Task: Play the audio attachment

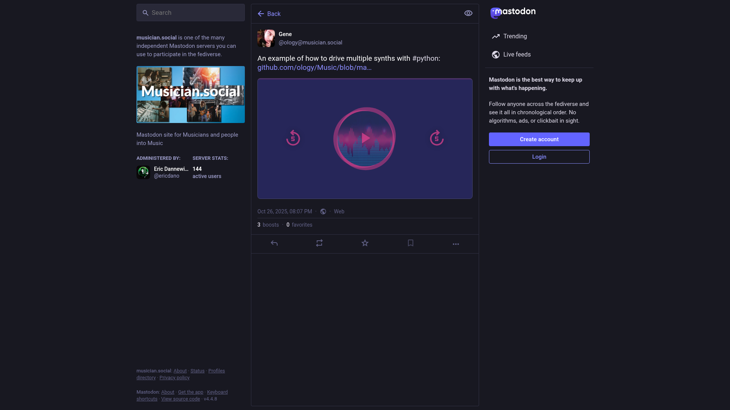Action: pyautogui.click(x=365, y=138)
